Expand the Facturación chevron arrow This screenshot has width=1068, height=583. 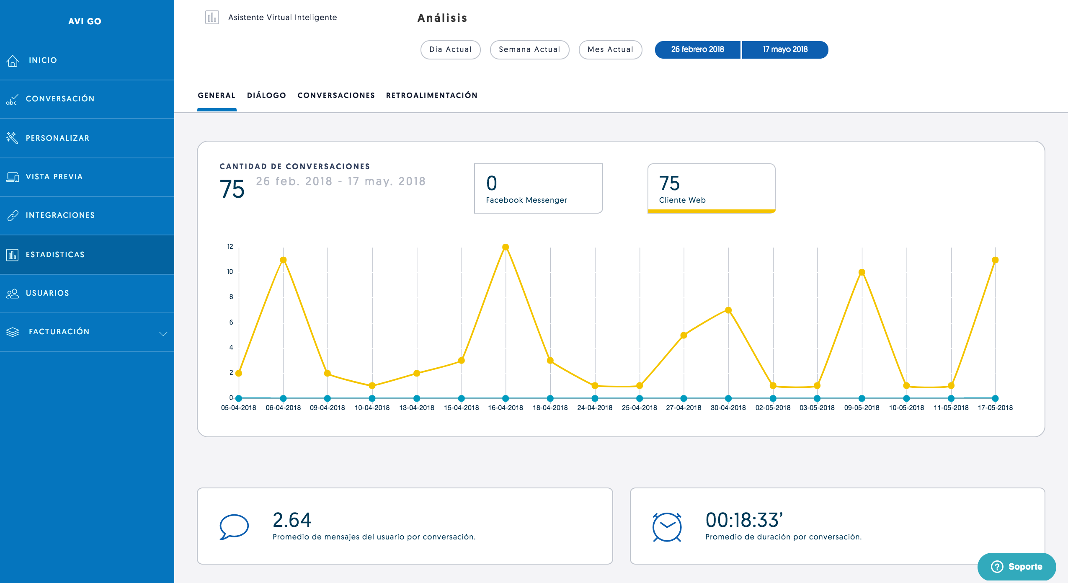(x=163, y=333)
